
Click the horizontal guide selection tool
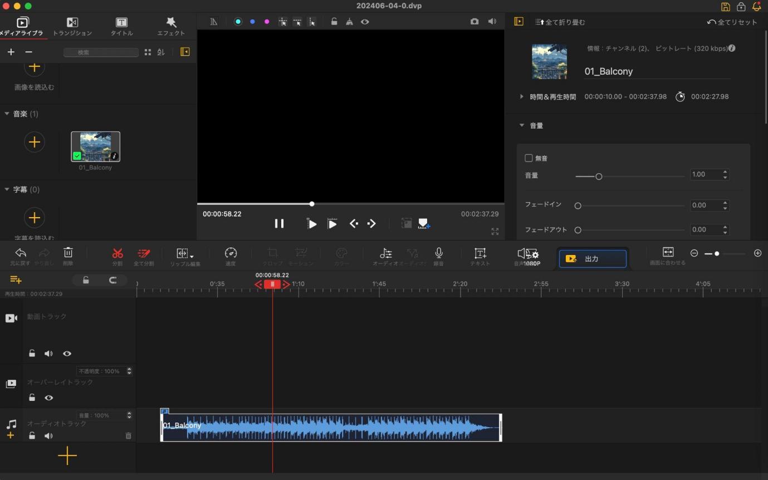point(297,22)
